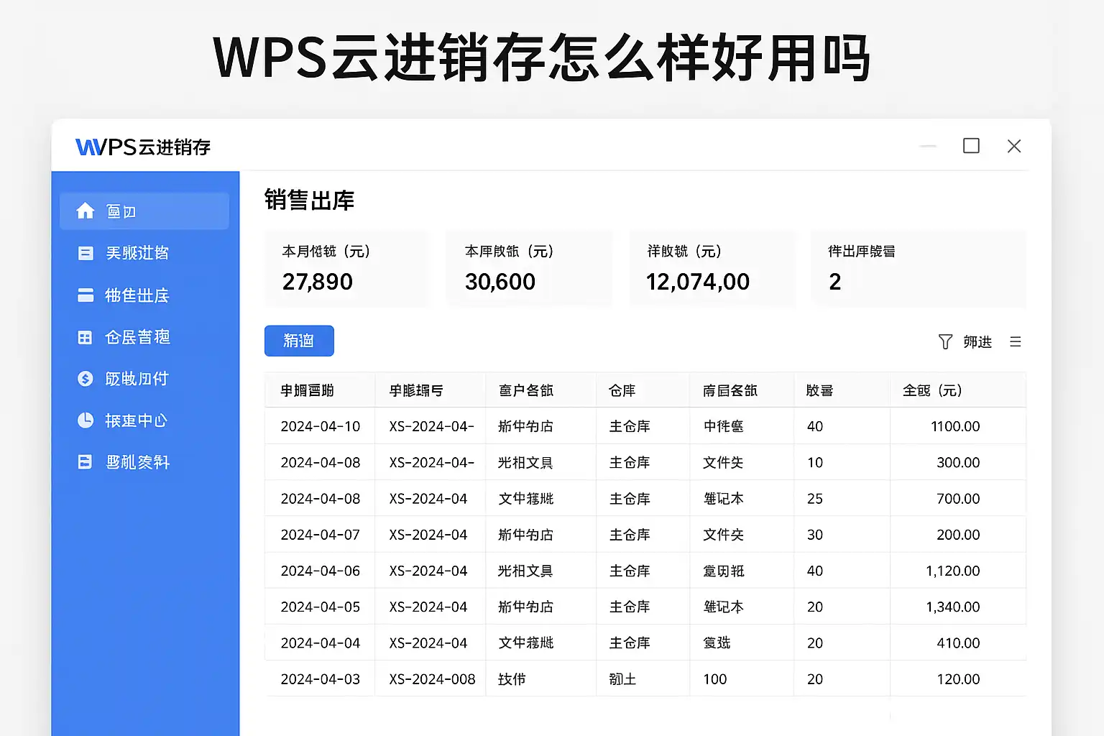This screenshot has width=1104, height=736.
Task: Click quantity 40 in the 1,120.00 row
Action: tap(815, 571)
